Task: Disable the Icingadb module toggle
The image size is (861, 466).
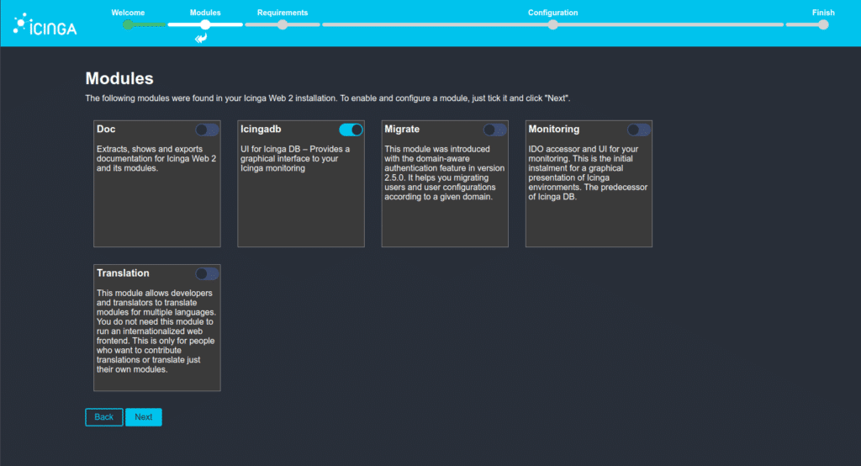Action: point(351,130)
